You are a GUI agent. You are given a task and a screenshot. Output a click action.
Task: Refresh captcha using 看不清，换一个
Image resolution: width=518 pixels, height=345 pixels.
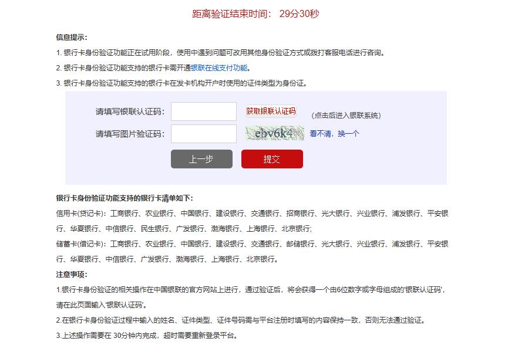point(334,134)
